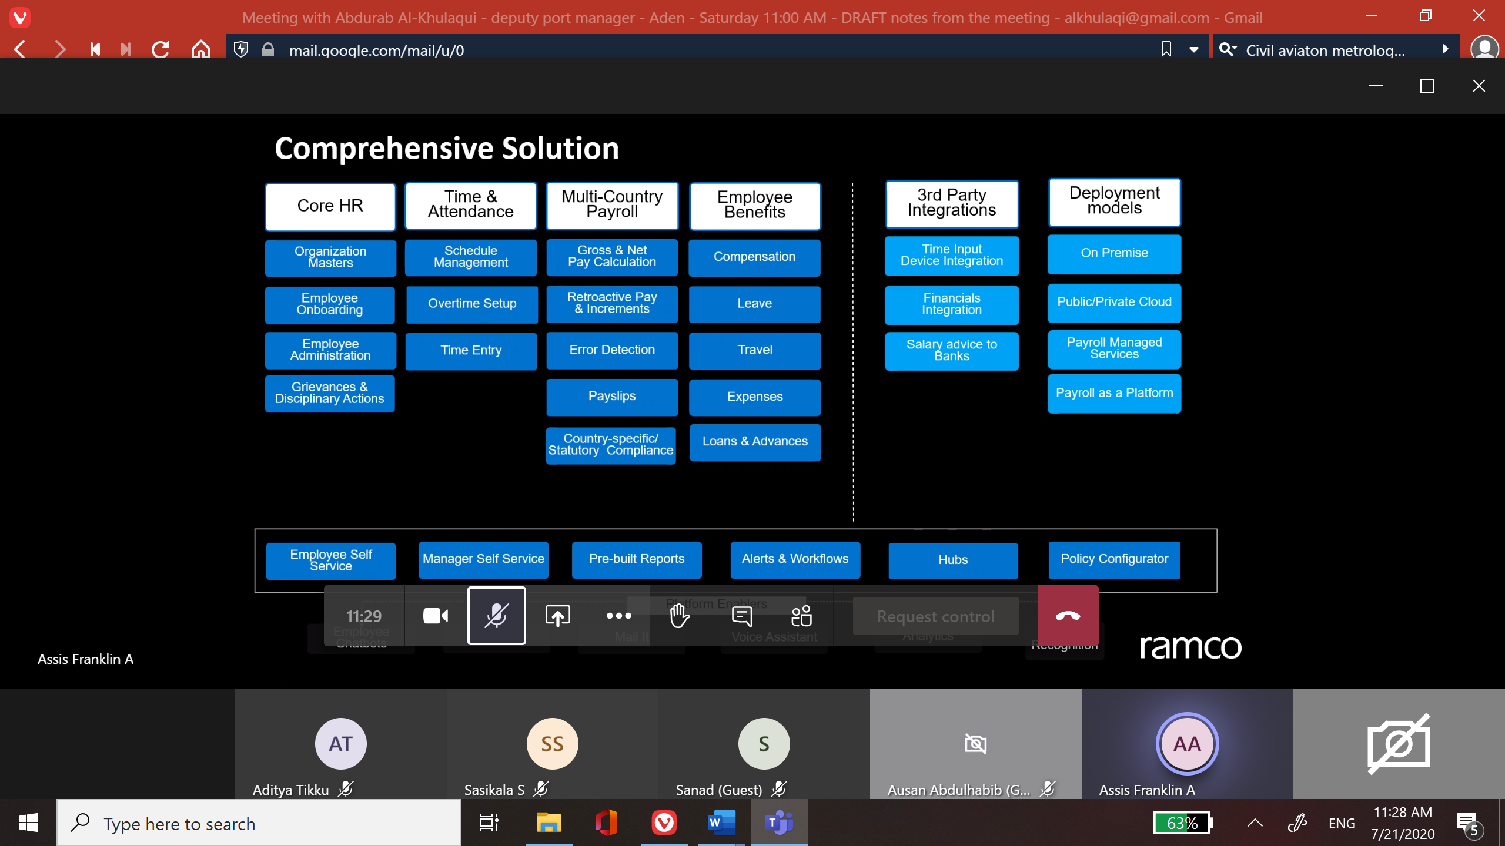
Task: Show the meeting conversation chat
Action: [x=741, y=616]
